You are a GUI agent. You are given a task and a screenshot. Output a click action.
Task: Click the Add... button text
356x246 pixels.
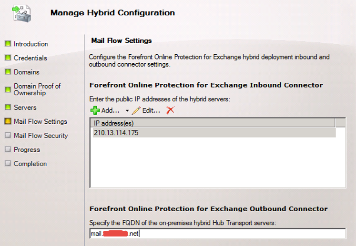[x=110, y=110]
